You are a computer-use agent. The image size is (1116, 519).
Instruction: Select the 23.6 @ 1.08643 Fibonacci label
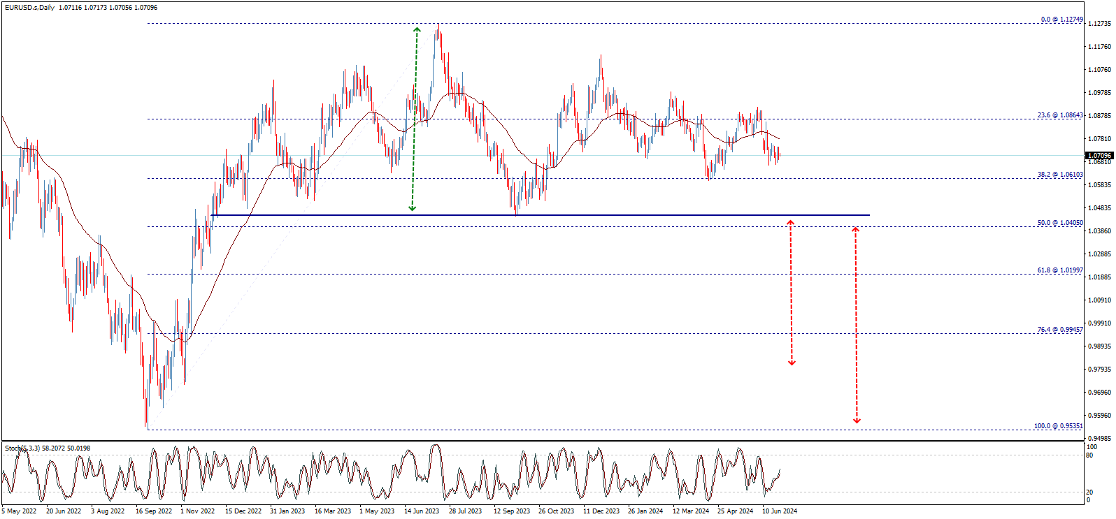(1060, 115)
